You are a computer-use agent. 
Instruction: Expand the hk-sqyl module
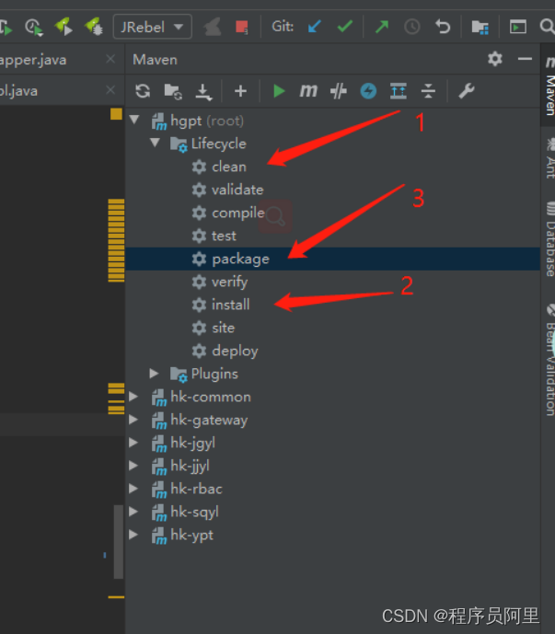tap(133, 512)
